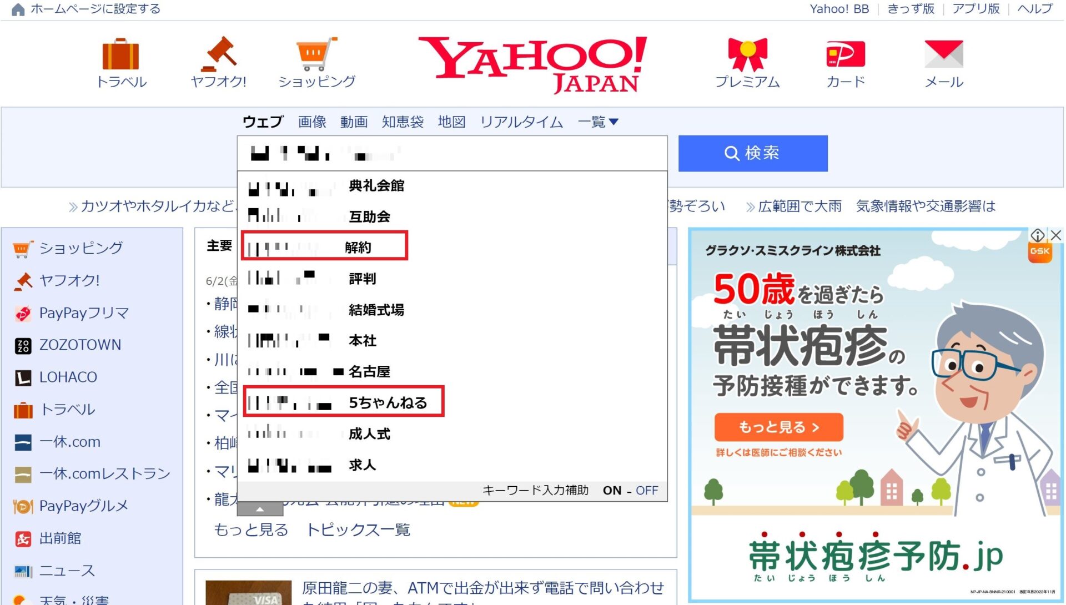Click the もっと見る orange ad button
The height and width of the screenshot is (605, 1066).
coord(778,427)
